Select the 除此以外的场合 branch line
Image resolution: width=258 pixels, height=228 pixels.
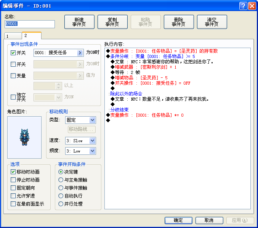[x=125, y=94]
